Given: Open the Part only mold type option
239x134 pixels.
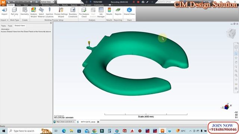Looking at the screenshot, I should pos(15,12).
